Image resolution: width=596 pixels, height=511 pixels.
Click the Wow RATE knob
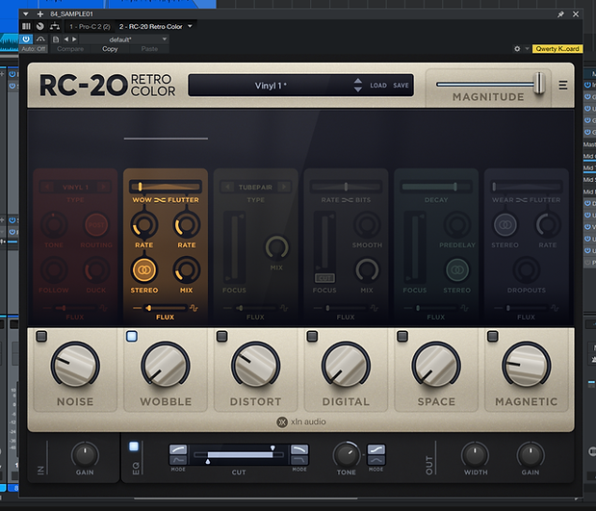click(x=144, y=225)
